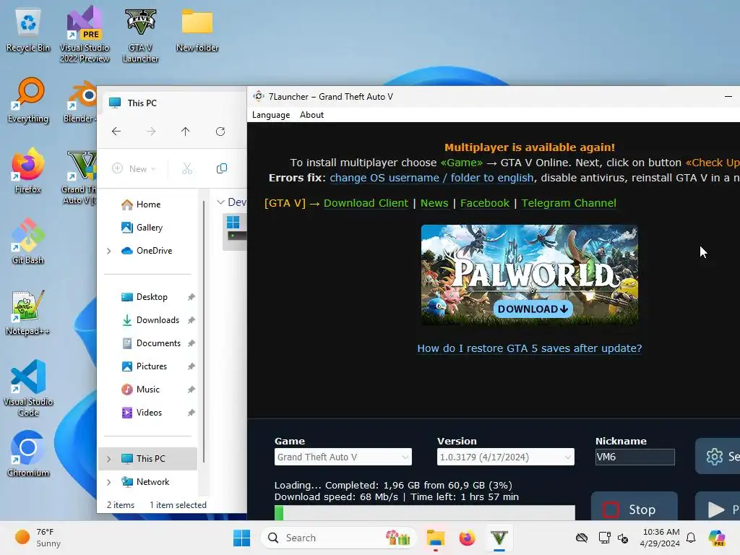Viewport: 740px width, 555px height.
Task: Open the About menu in 7Launcher
Action: tap(311, 115)
